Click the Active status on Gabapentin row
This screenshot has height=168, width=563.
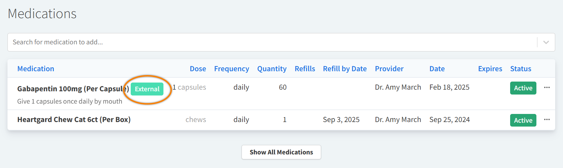click(x=523, y=88)
